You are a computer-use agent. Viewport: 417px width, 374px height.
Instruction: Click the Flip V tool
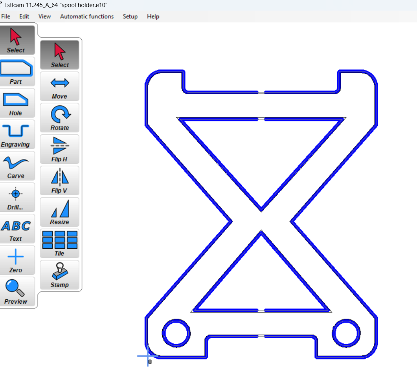pos(60,181)
